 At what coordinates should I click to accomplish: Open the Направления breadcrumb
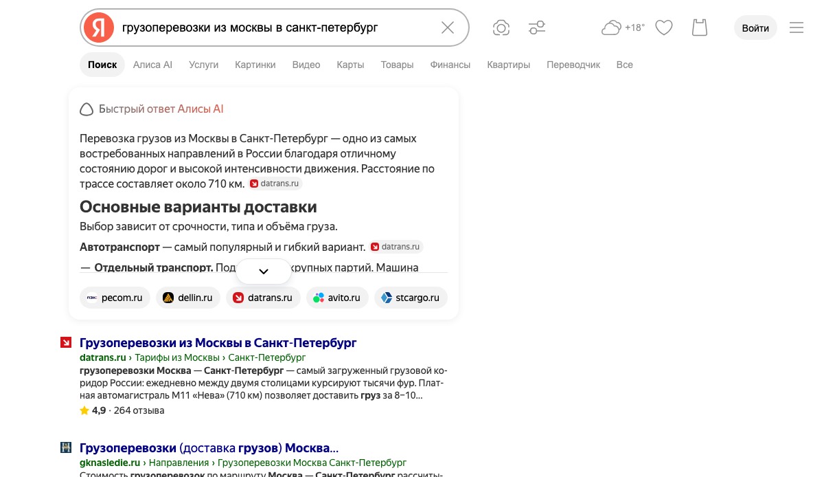tap(179, 463)
